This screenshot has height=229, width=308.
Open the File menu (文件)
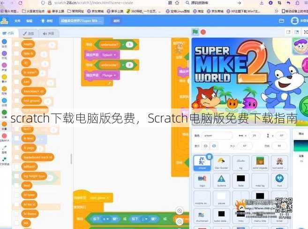(17, 21)
